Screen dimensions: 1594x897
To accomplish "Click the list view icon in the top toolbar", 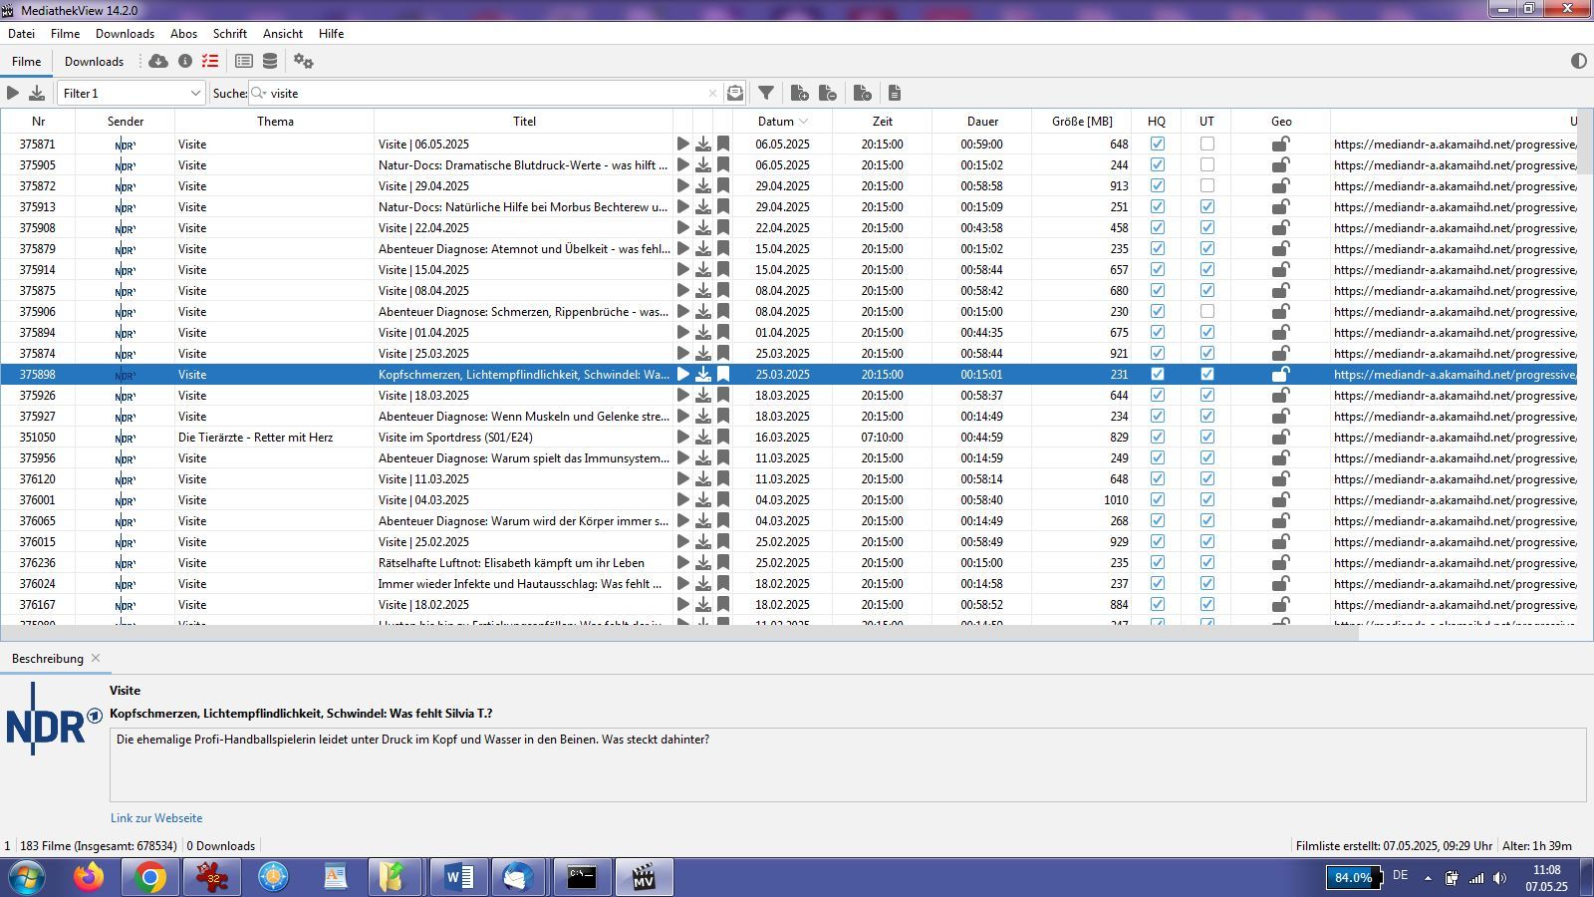I will pos(243,61).
